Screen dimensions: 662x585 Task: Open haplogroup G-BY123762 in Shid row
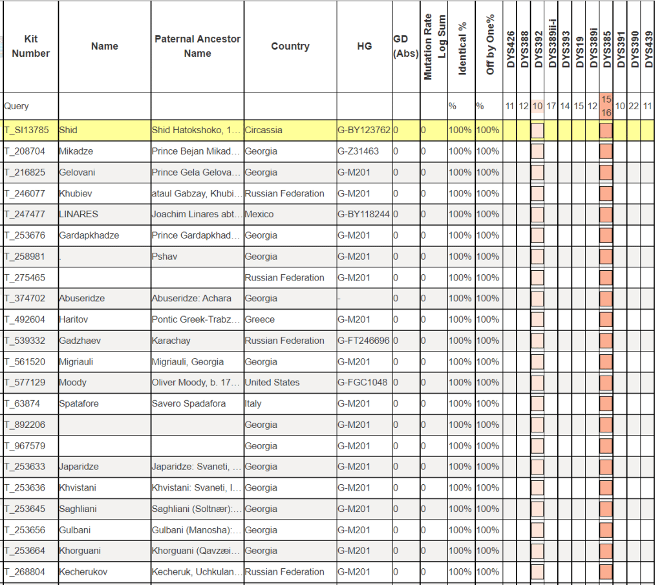tap(364, 130)
